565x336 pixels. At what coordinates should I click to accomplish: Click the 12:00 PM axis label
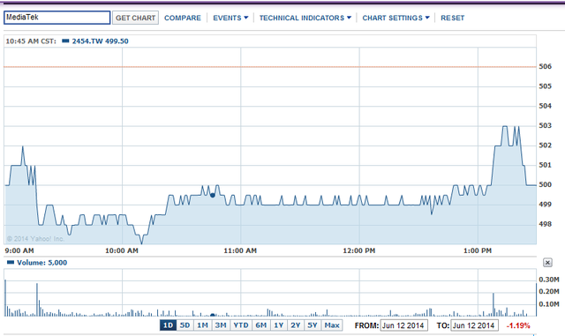(x=359, y=250)
